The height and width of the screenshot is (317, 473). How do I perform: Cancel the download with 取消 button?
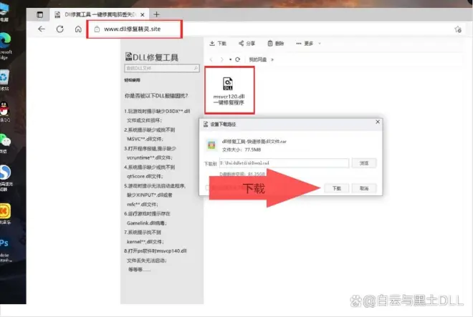pyautogui.click(x=364, y=187)
